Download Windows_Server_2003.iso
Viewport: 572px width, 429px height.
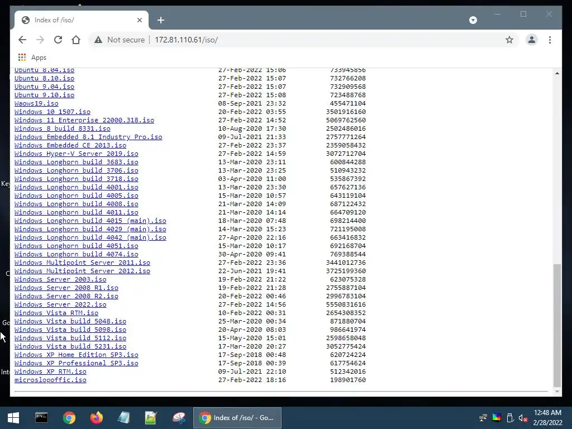pyautogui.click(x=60, y=279)
